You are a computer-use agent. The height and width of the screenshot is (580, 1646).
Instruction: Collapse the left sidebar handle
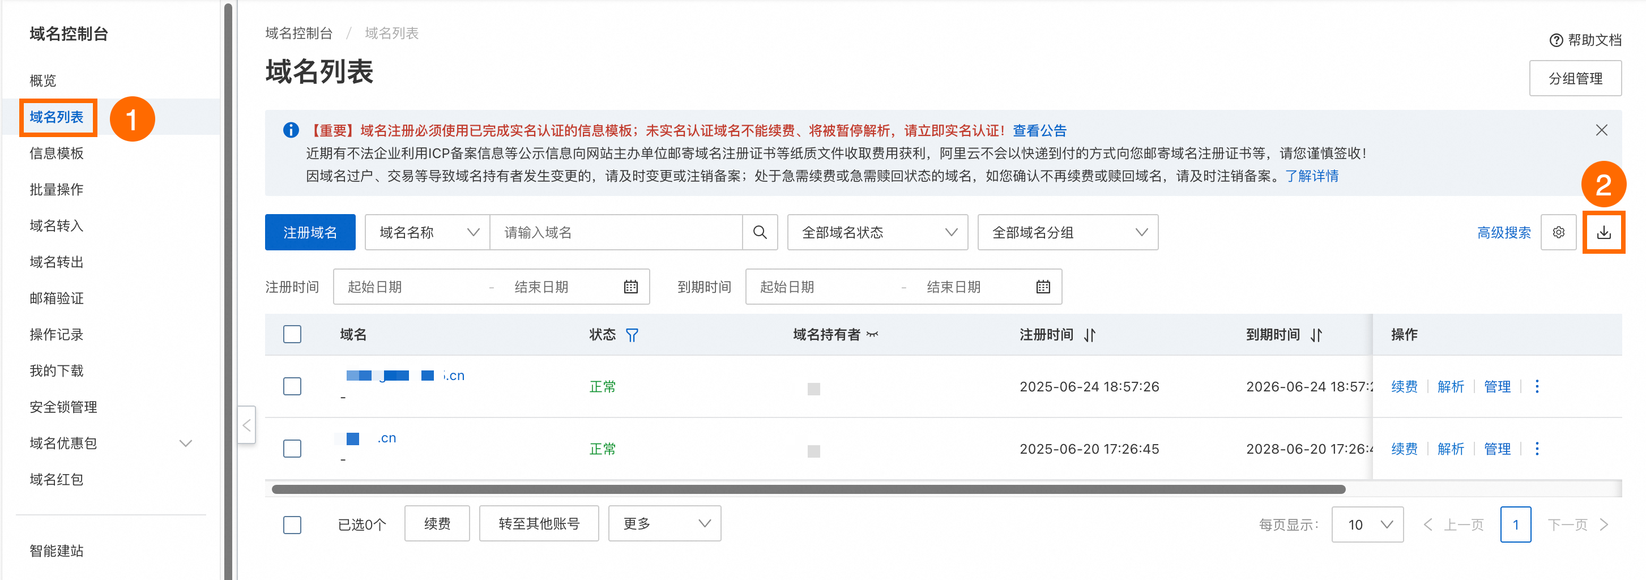(x=246, y=425)
